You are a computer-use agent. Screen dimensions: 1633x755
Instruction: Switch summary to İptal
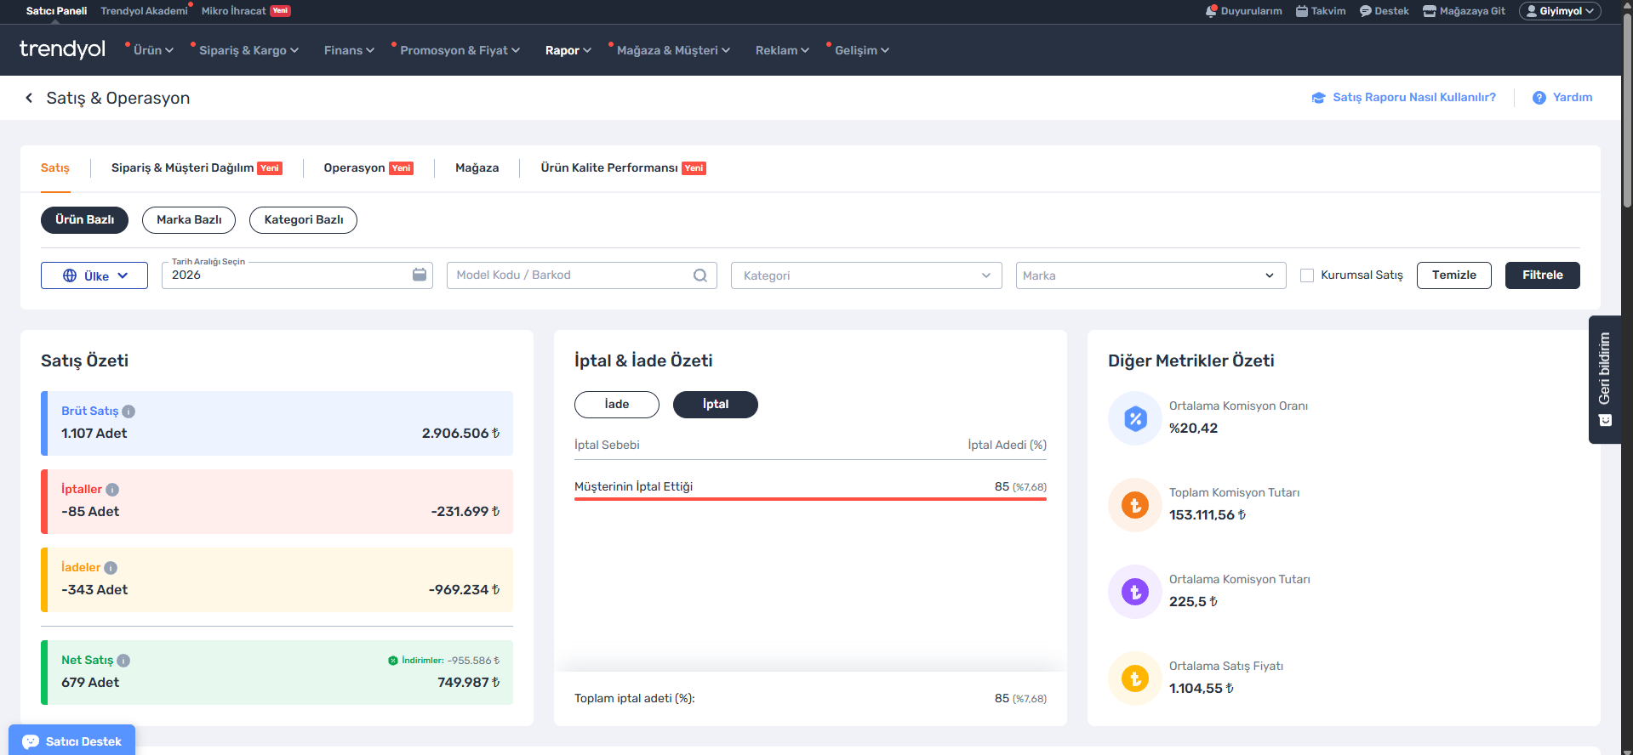click(716, 405)
